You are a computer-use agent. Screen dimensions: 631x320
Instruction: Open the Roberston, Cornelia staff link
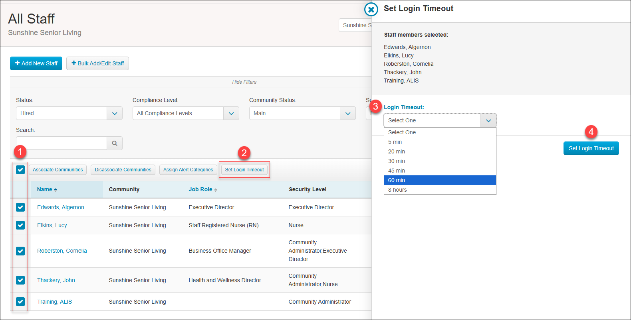[62, 251]
